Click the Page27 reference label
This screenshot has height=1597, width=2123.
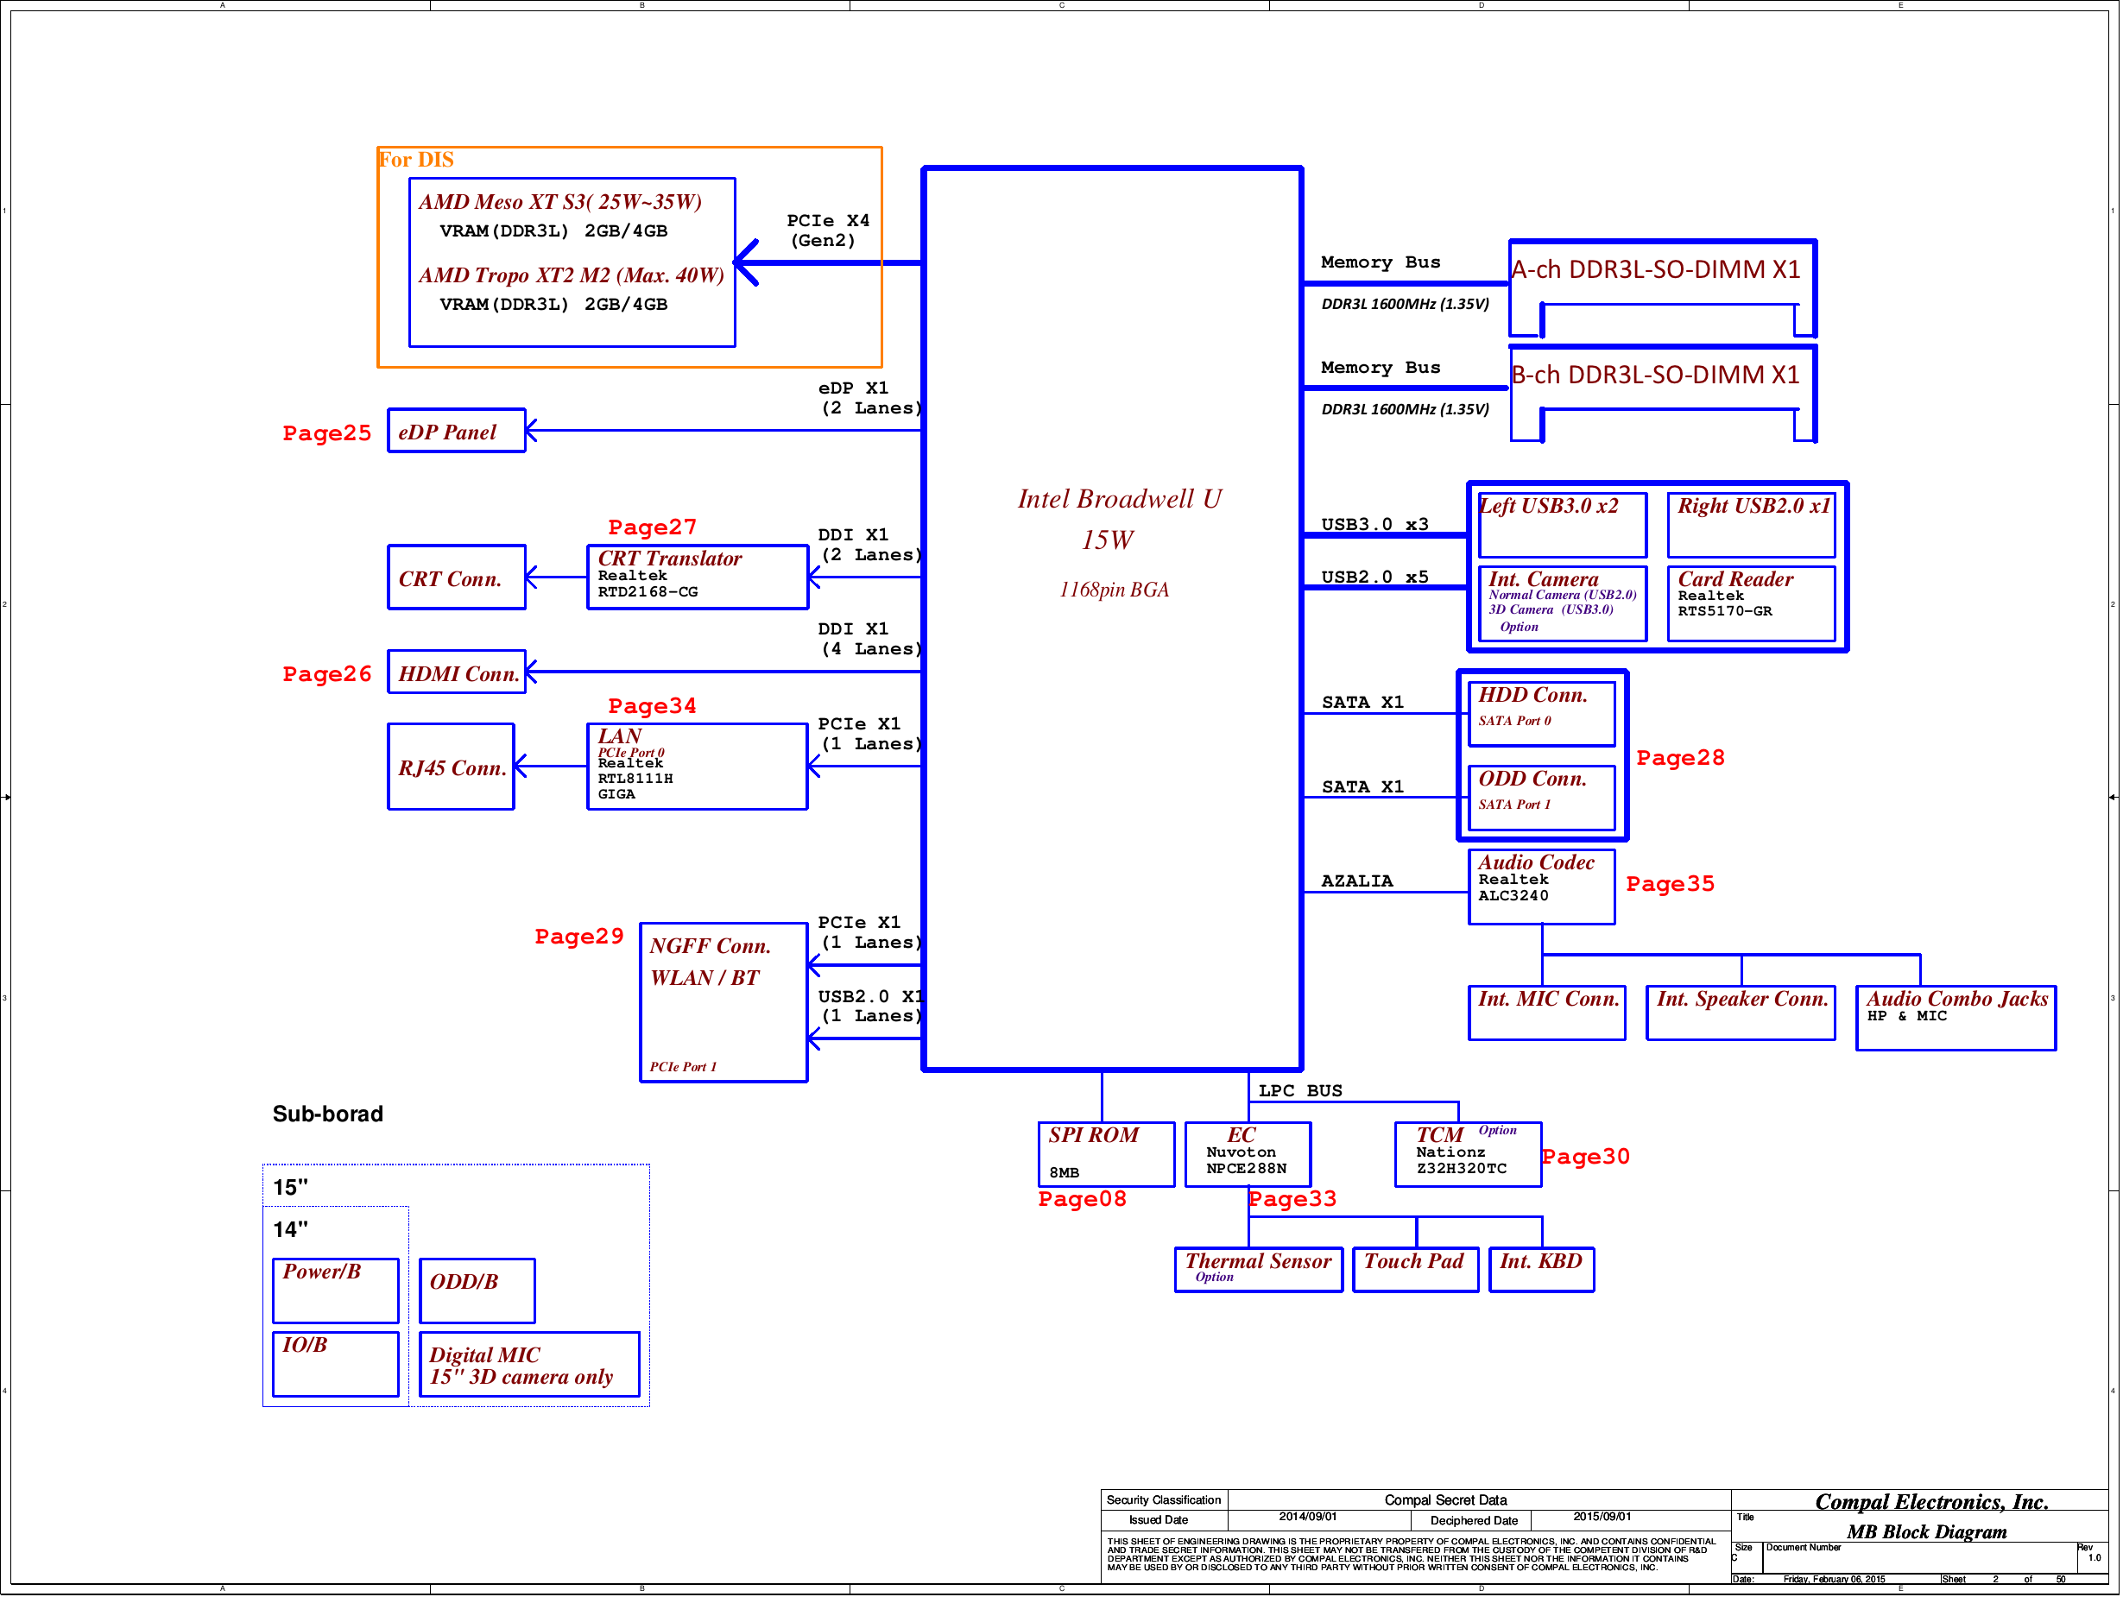coord(653,527)
